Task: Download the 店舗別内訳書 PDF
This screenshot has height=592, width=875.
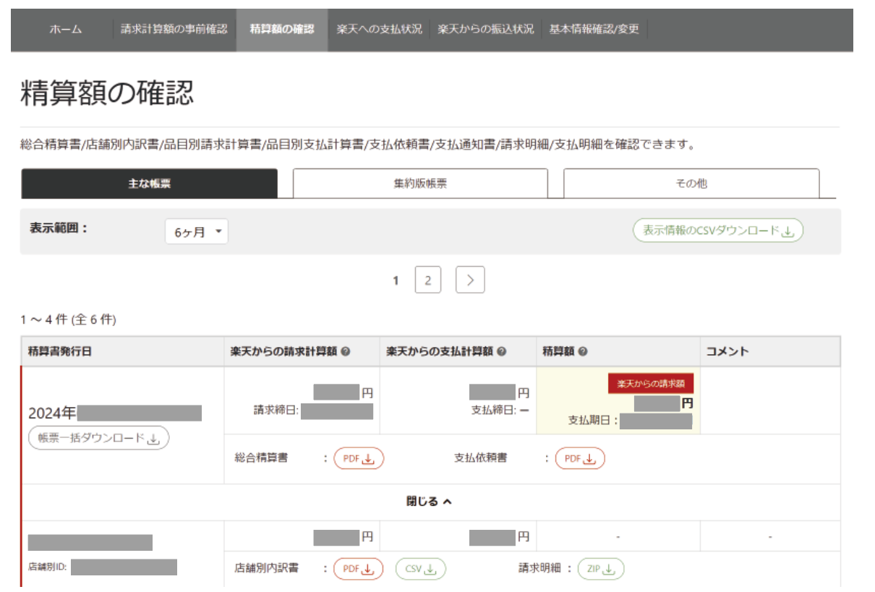Action: point(359,569)
